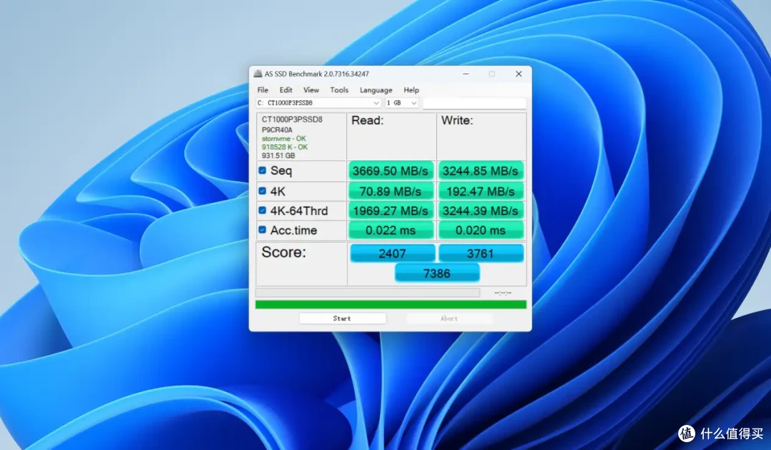
Task: Click the read score 2407
Action: (393, 254)
